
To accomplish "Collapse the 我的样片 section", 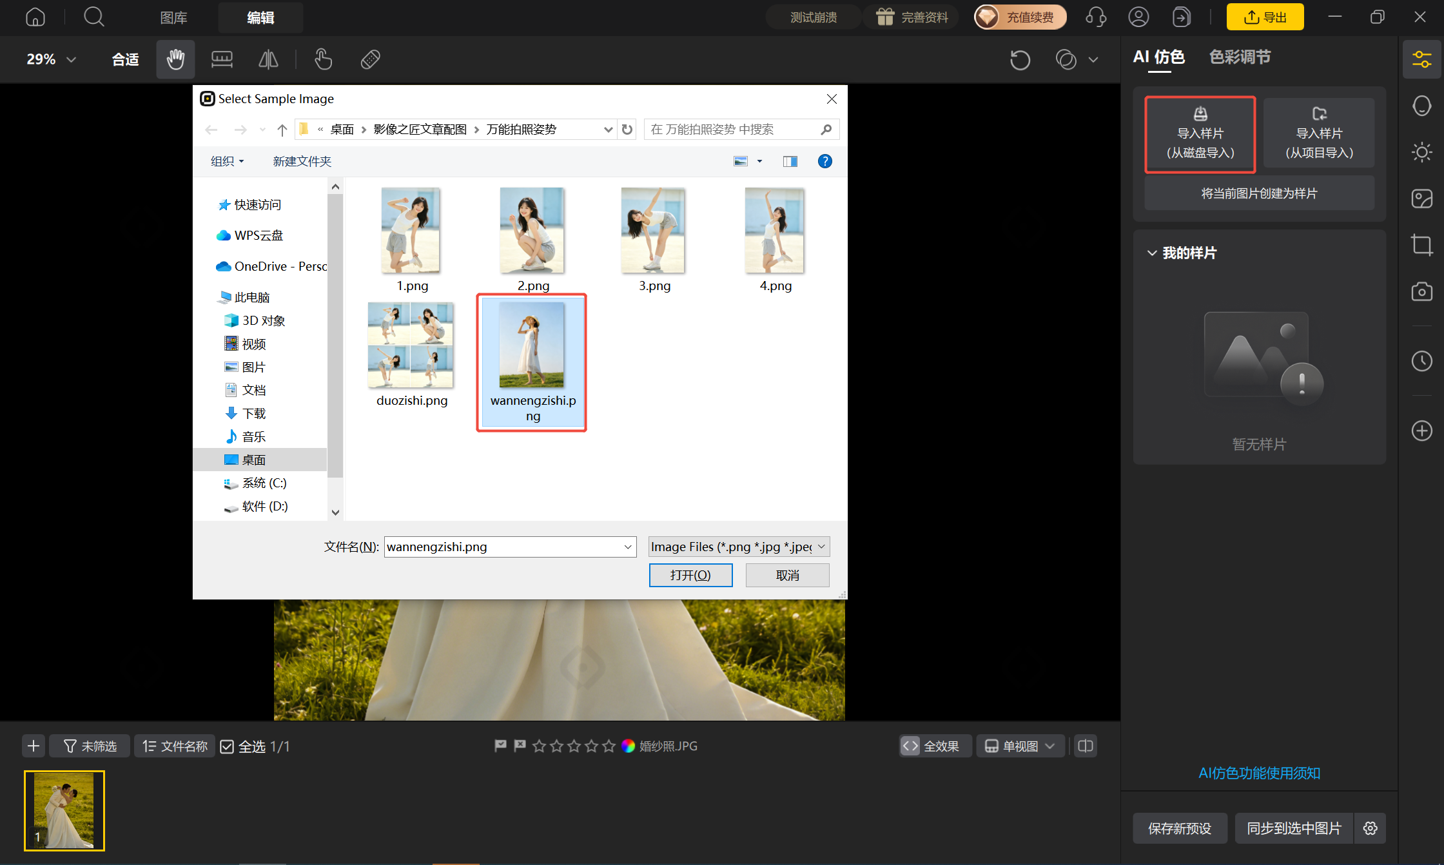I will click(x=1152, y=253).
